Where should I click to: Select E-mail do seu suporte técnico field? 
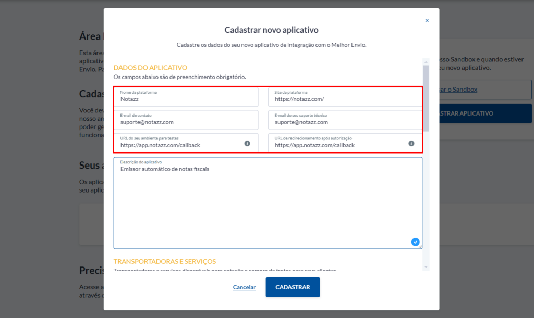tap(345, 120)
